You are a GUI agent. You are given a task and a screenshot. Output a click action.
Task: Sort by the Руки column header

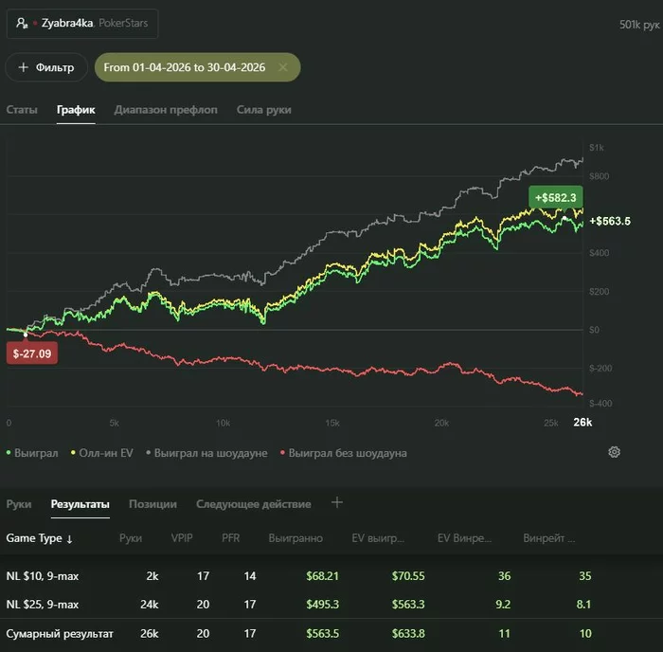coord(131,538)
